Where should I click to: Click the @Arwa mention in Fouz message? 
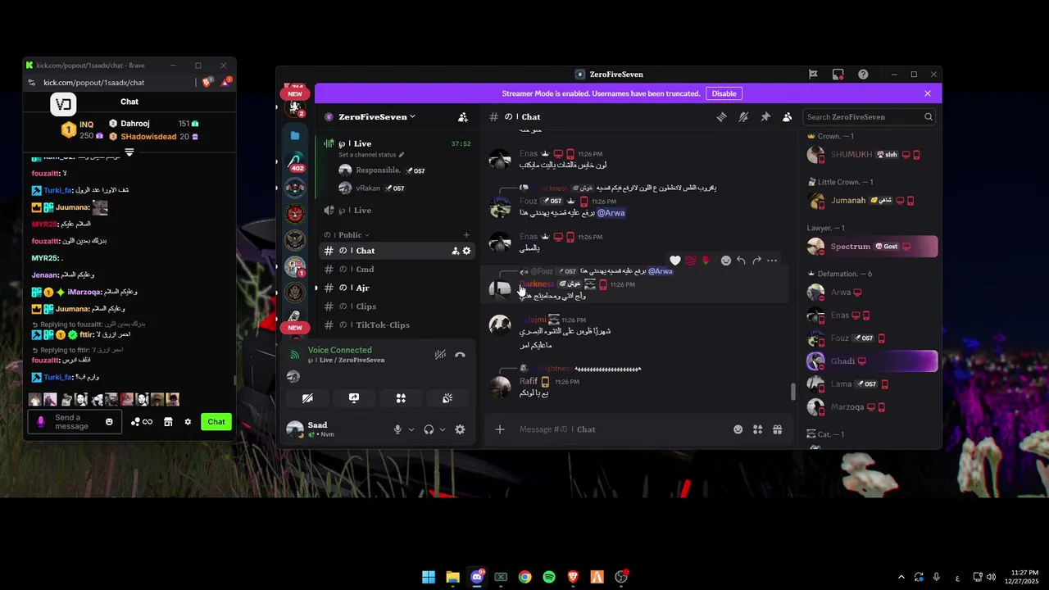pyautogui.click(x=611, y=213)
